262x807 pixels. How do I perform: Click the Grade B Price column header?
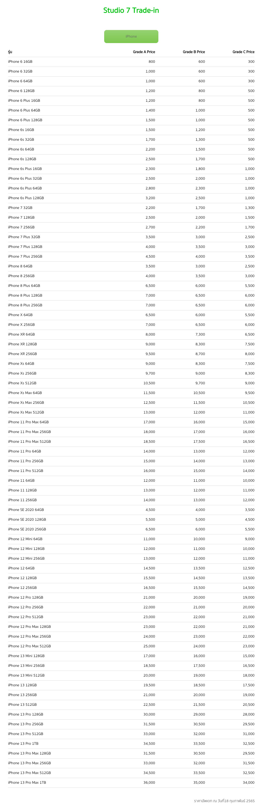[x=194, y=52]
